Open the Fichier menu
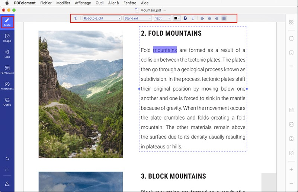The width and height of the screenshot is (298, 192). (46, 3)
